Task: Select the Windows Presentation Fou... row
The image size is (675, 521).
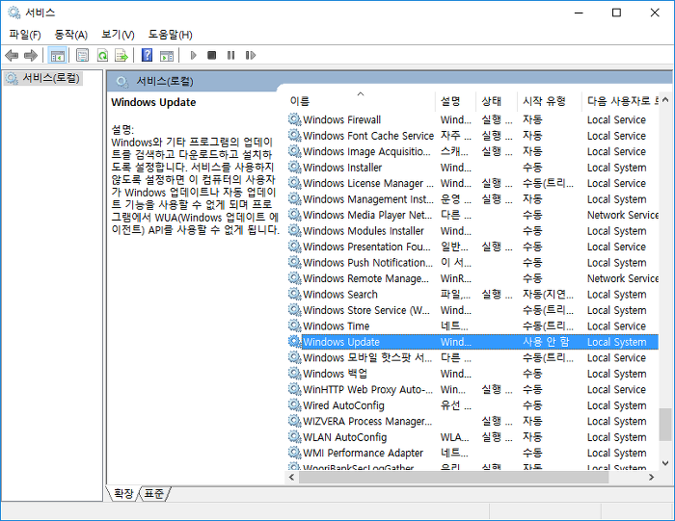Action: pyautogui.click(x=472, y=247)
